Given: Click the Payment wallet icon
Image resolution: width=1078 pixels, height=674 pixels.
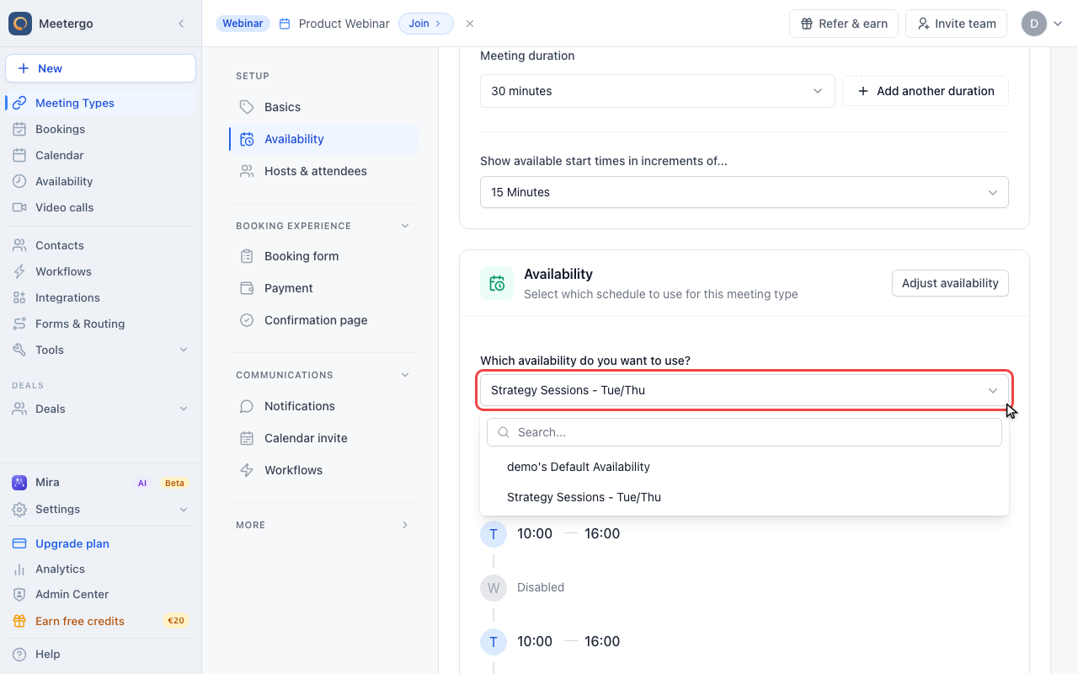Looking at the screenshot, I should [247, 288].
